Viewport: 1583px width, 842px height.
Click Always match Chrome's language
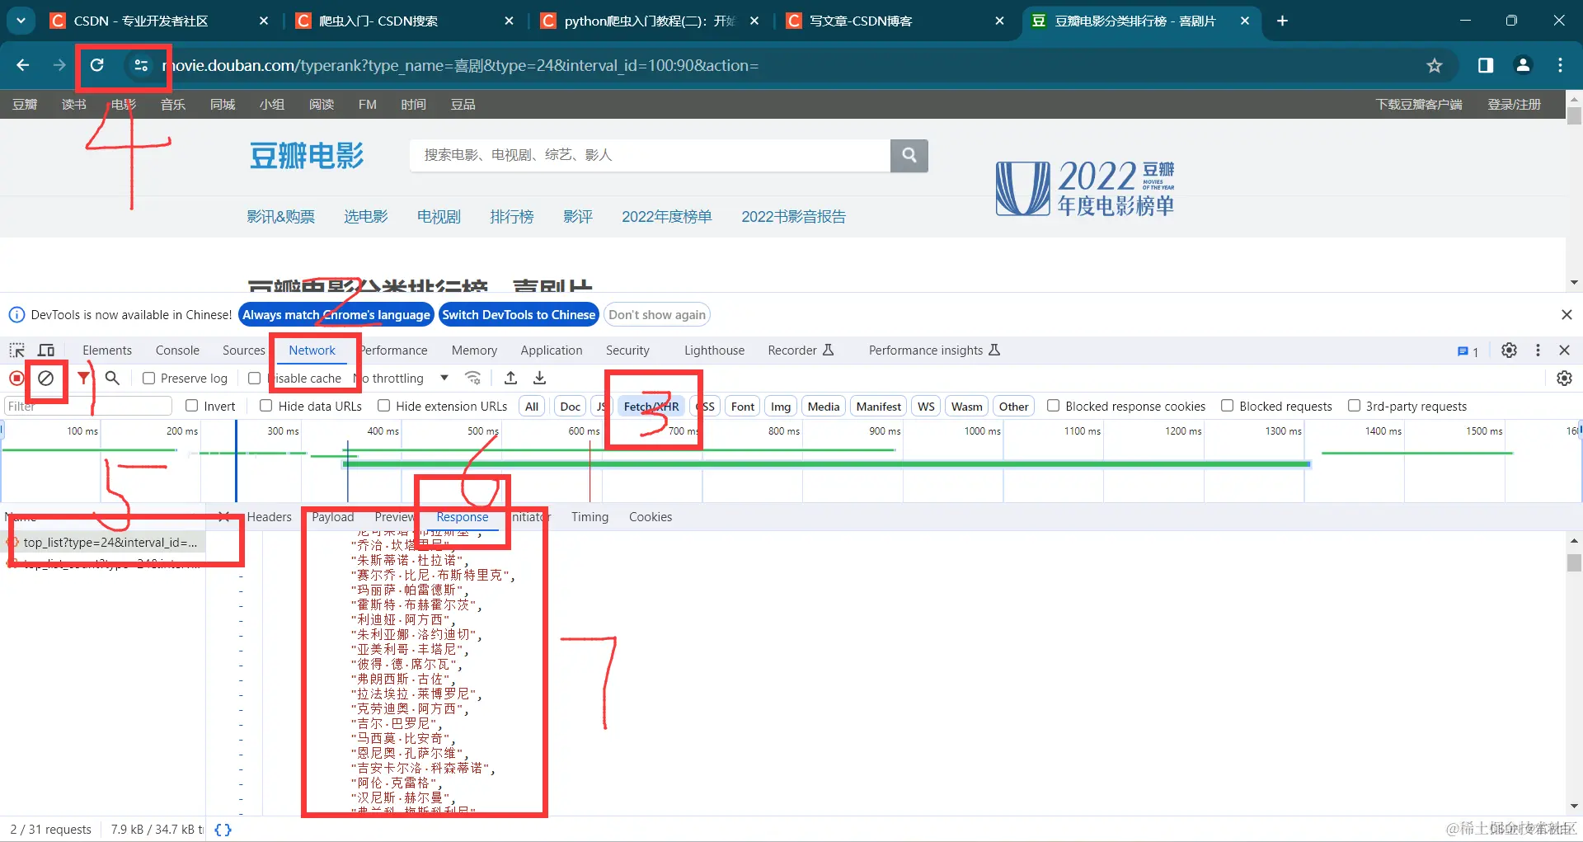point(336,315)
